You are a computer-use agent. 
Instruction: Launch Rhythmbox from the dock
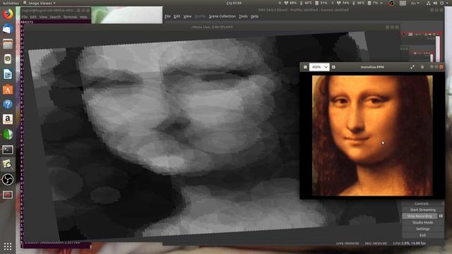pos(8,59)
